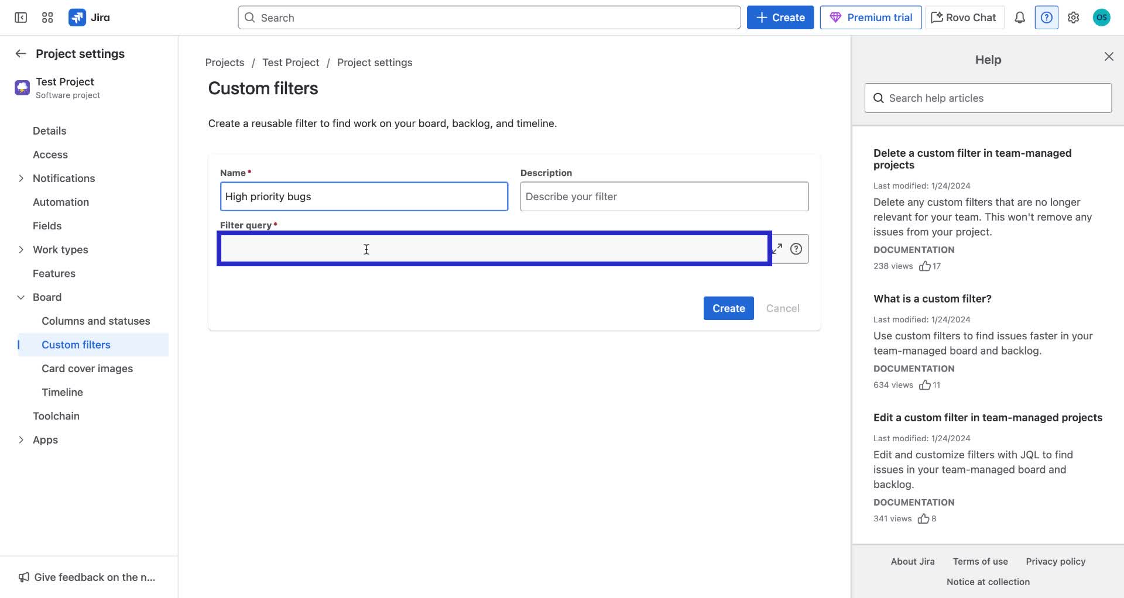
Task: Open notifications via the bell icon
Action: click(x=1019, y=17)
